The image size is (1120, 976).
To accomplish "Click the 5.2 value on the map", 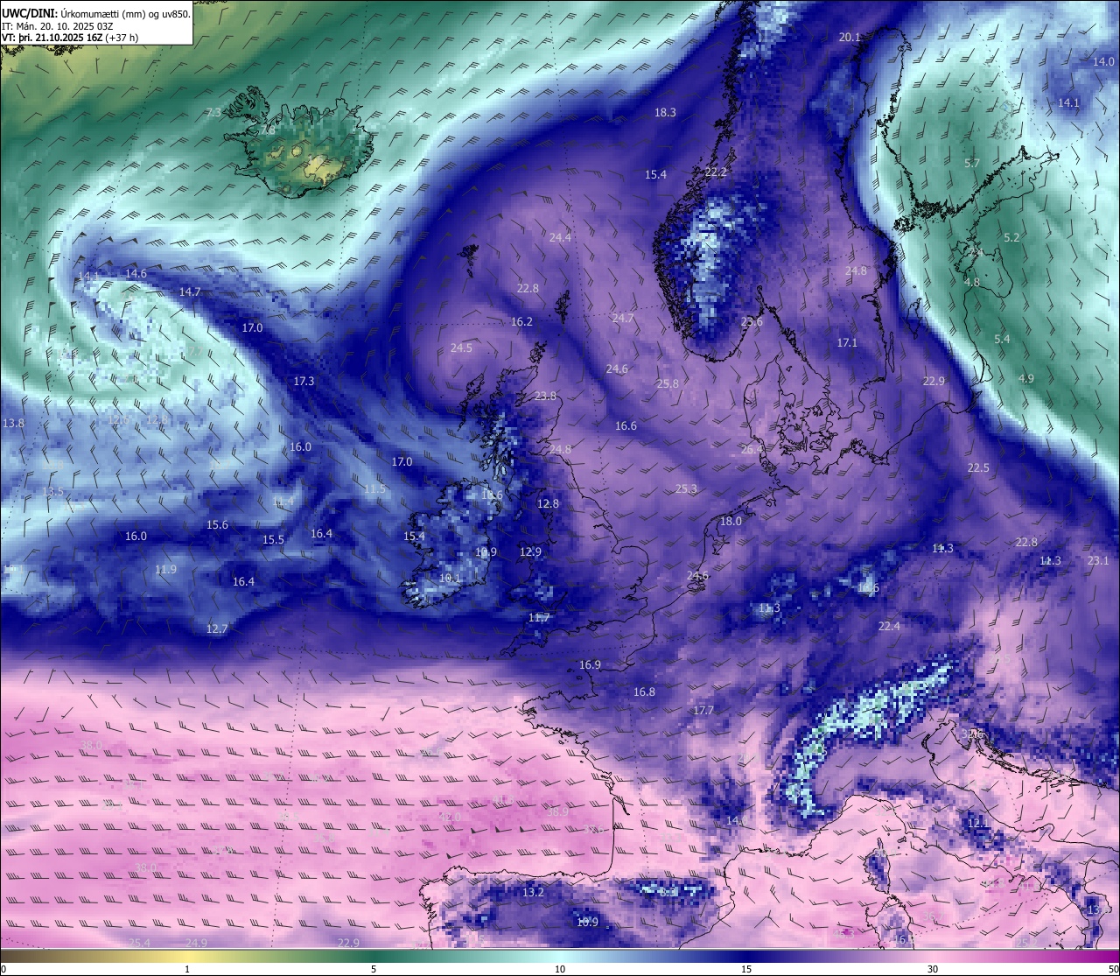I will (1011, 237).
